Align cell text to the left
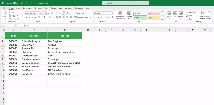This screenshot has width=214, height=105. [x=57, y=17]
